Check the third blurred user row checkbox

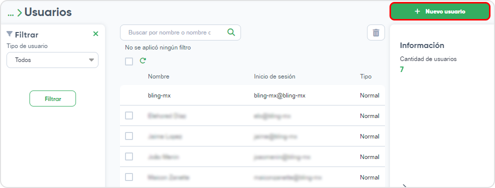129,157
